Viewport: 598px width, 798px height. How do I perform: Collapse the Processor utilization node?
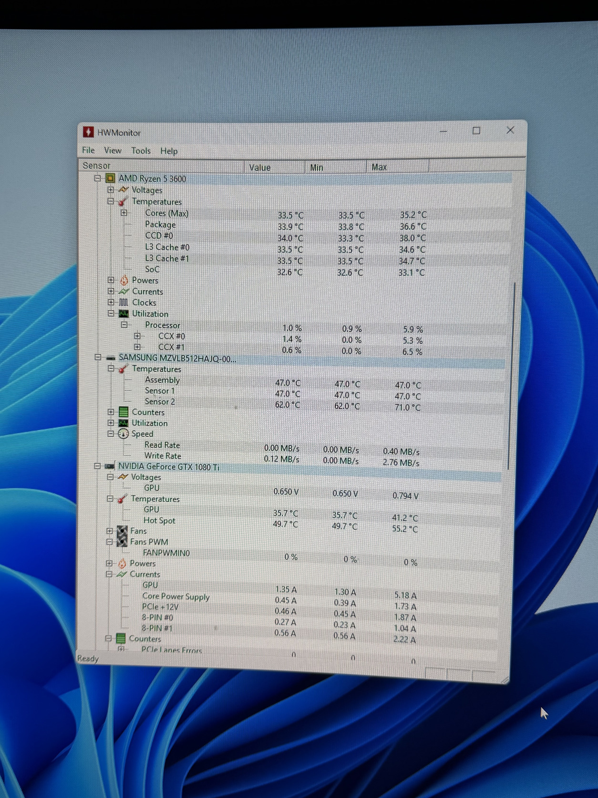124,325
